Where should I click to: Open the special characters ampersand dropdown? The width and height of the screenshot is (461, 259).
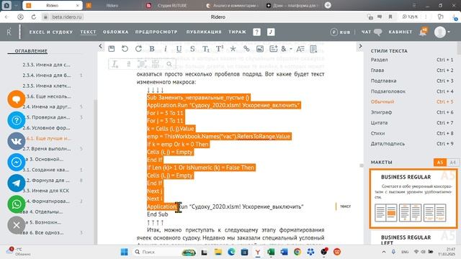click(287, 49)
